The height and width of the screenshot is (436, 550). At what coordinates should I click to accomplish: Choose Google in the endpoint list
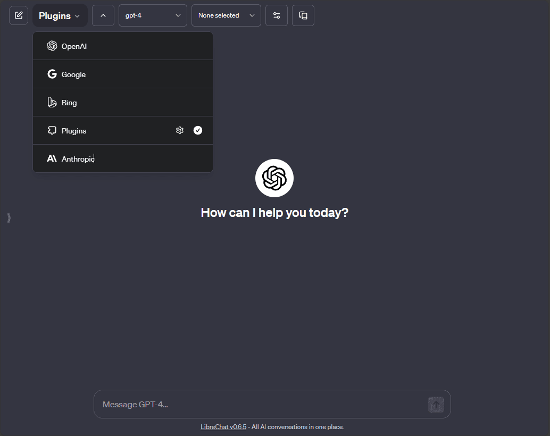pos(73,74)
